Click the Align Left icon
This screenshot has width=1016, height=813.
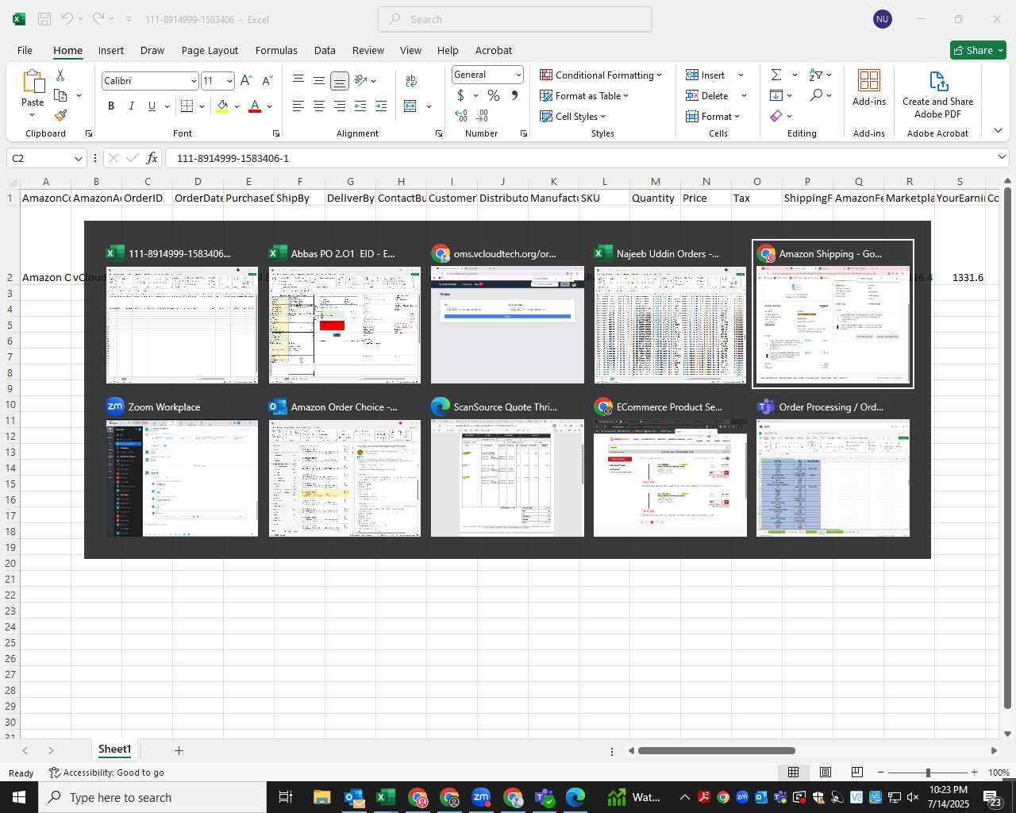[x=298, y=106]
